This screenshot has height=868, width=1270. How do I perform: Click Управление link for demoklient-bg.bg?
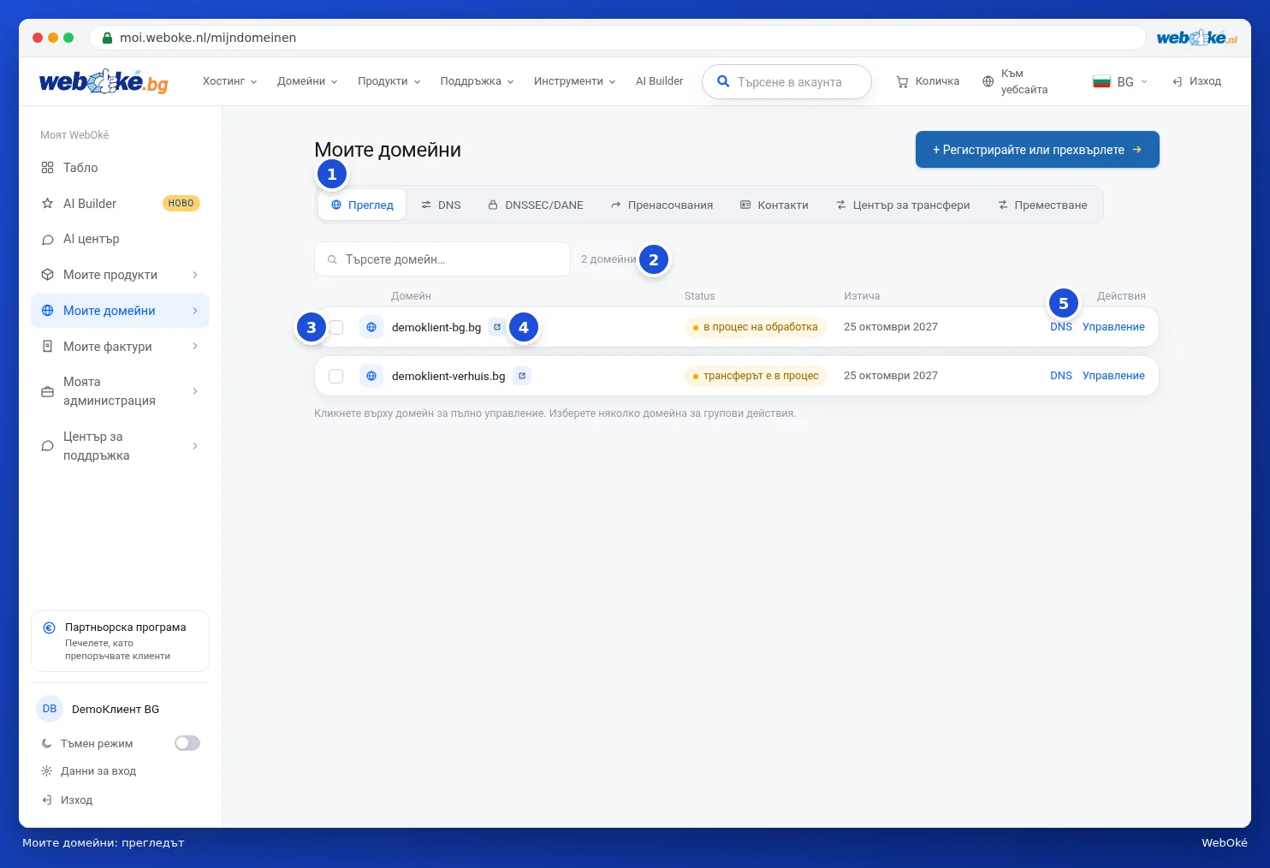point(1113,327)
